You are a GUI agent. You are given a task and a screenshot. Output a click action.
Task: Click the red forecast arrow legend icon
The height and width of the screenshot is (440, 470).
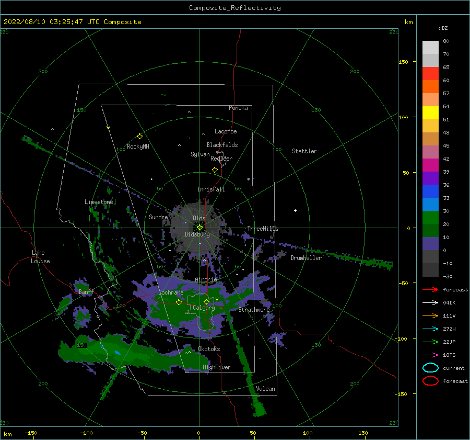(430, 289)
